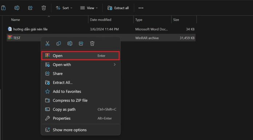Click the Microsoft Word Doc... type cell
253x140 pixels.
[152, 29]
